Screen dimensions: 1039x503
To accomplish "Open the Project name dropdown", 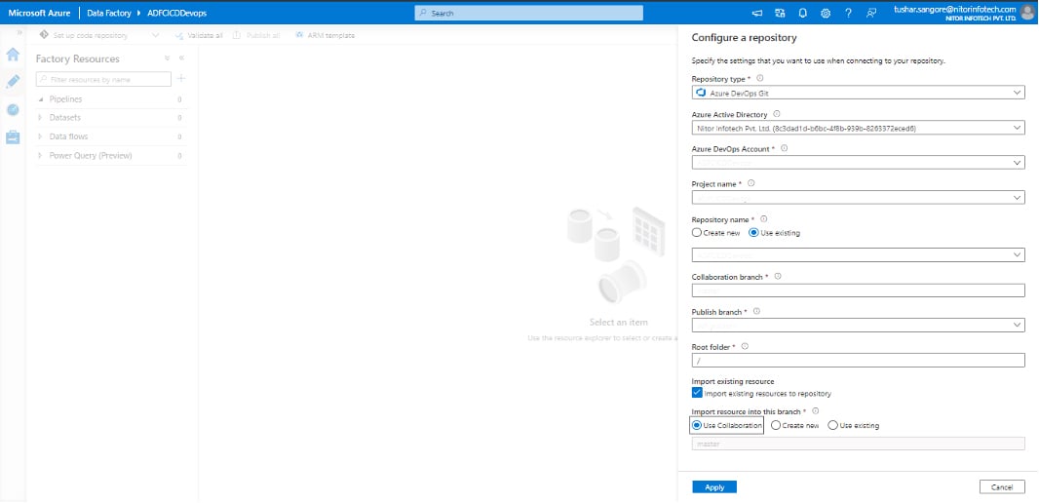I will (x=858, y=198).
